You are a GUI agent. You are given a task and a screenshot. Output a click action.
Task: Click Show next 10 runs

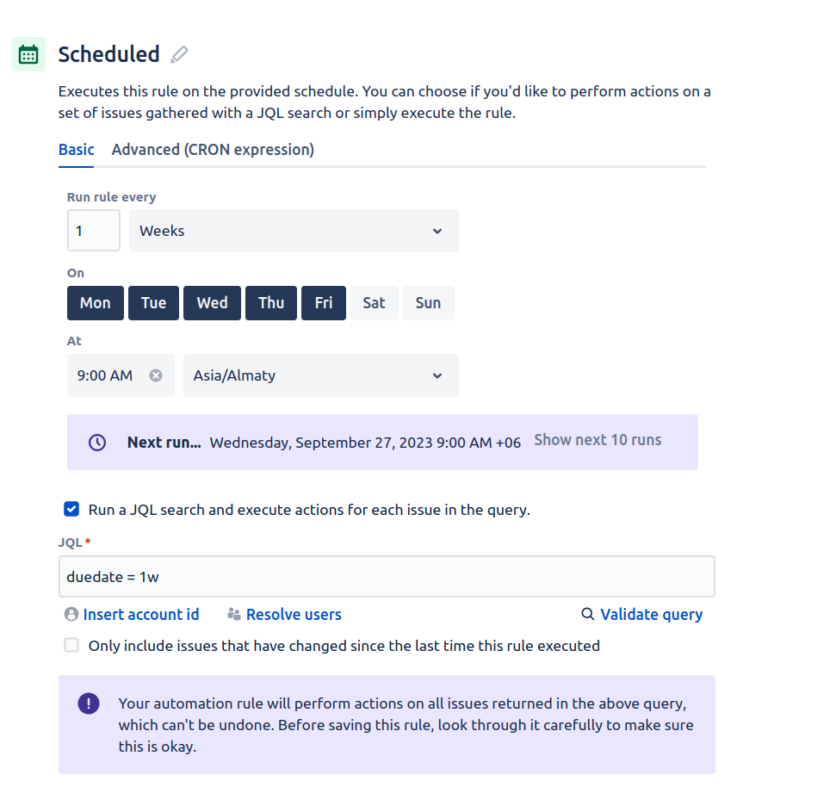click(x=597, y=439)
